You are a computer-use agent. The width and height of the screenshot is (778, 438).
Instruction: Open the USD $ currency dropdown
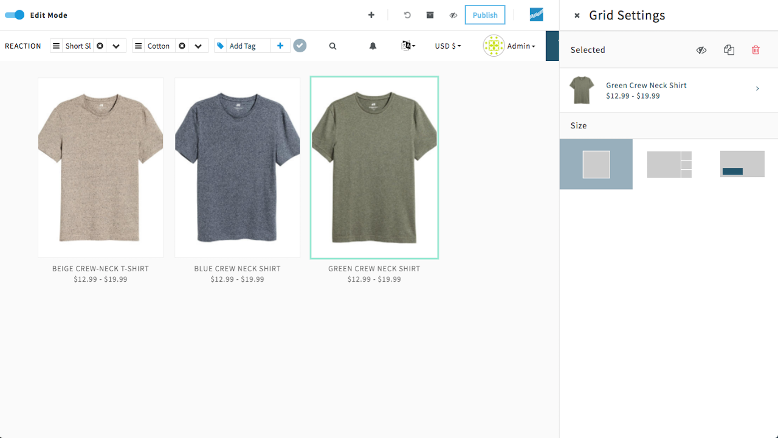[448, 46]
